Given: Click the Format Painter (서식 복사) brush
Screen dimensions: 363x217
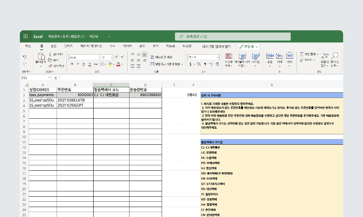Looking at the screenshot, I should pyautogui.click(x=50, y=66).
